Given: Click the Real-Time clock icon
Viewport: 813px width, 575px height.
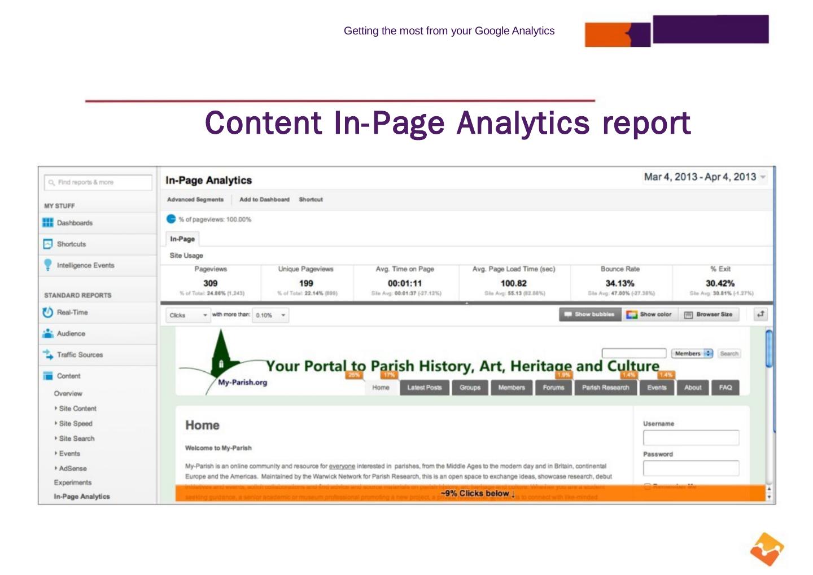Looking at the screenshot, I should 48,313.
